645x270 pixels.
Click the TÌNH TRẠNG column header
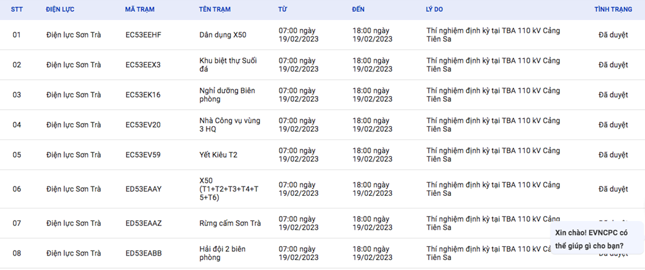614,9
